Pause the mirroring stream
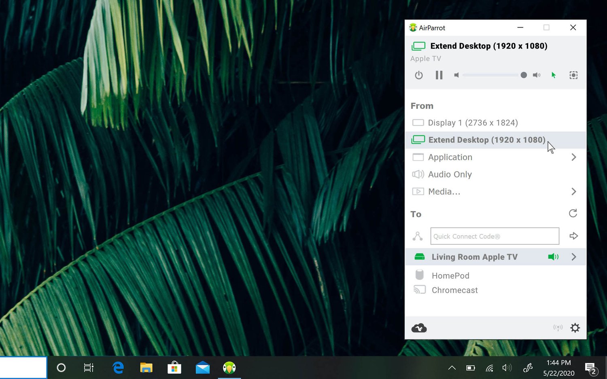Viewport: 607px width, 379px height. (x=439, y=75)
